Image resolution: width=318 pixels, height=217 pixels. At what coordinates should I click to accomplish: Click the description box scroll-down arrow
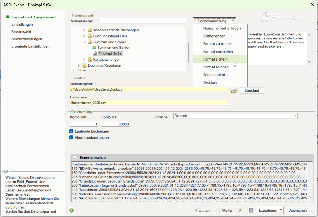[309, 62]
